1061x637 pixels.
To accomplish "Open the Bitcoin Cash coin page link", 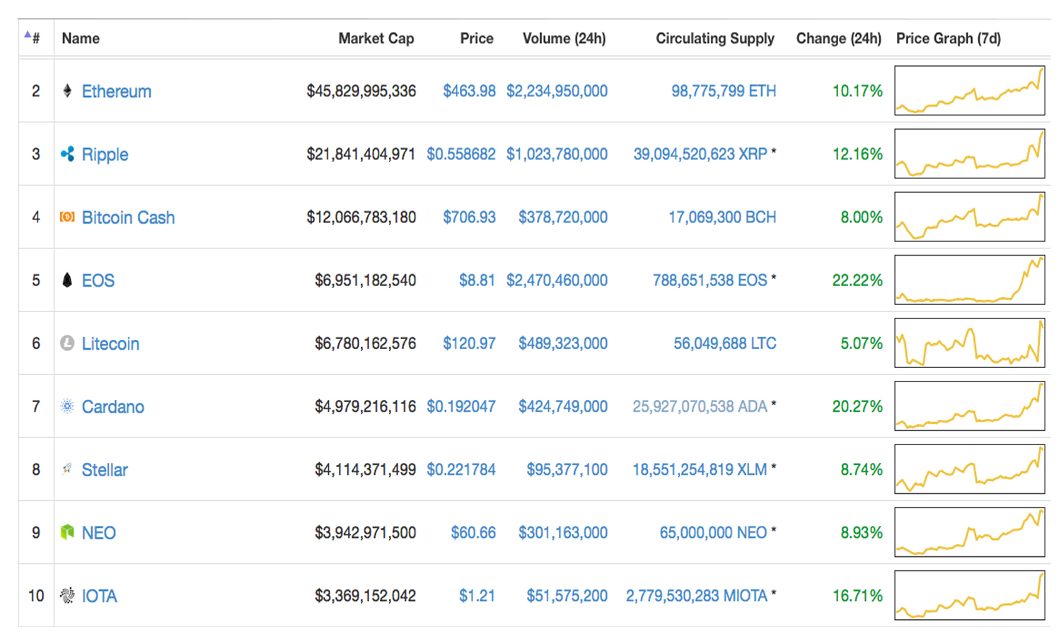I will tap(128, 217).
